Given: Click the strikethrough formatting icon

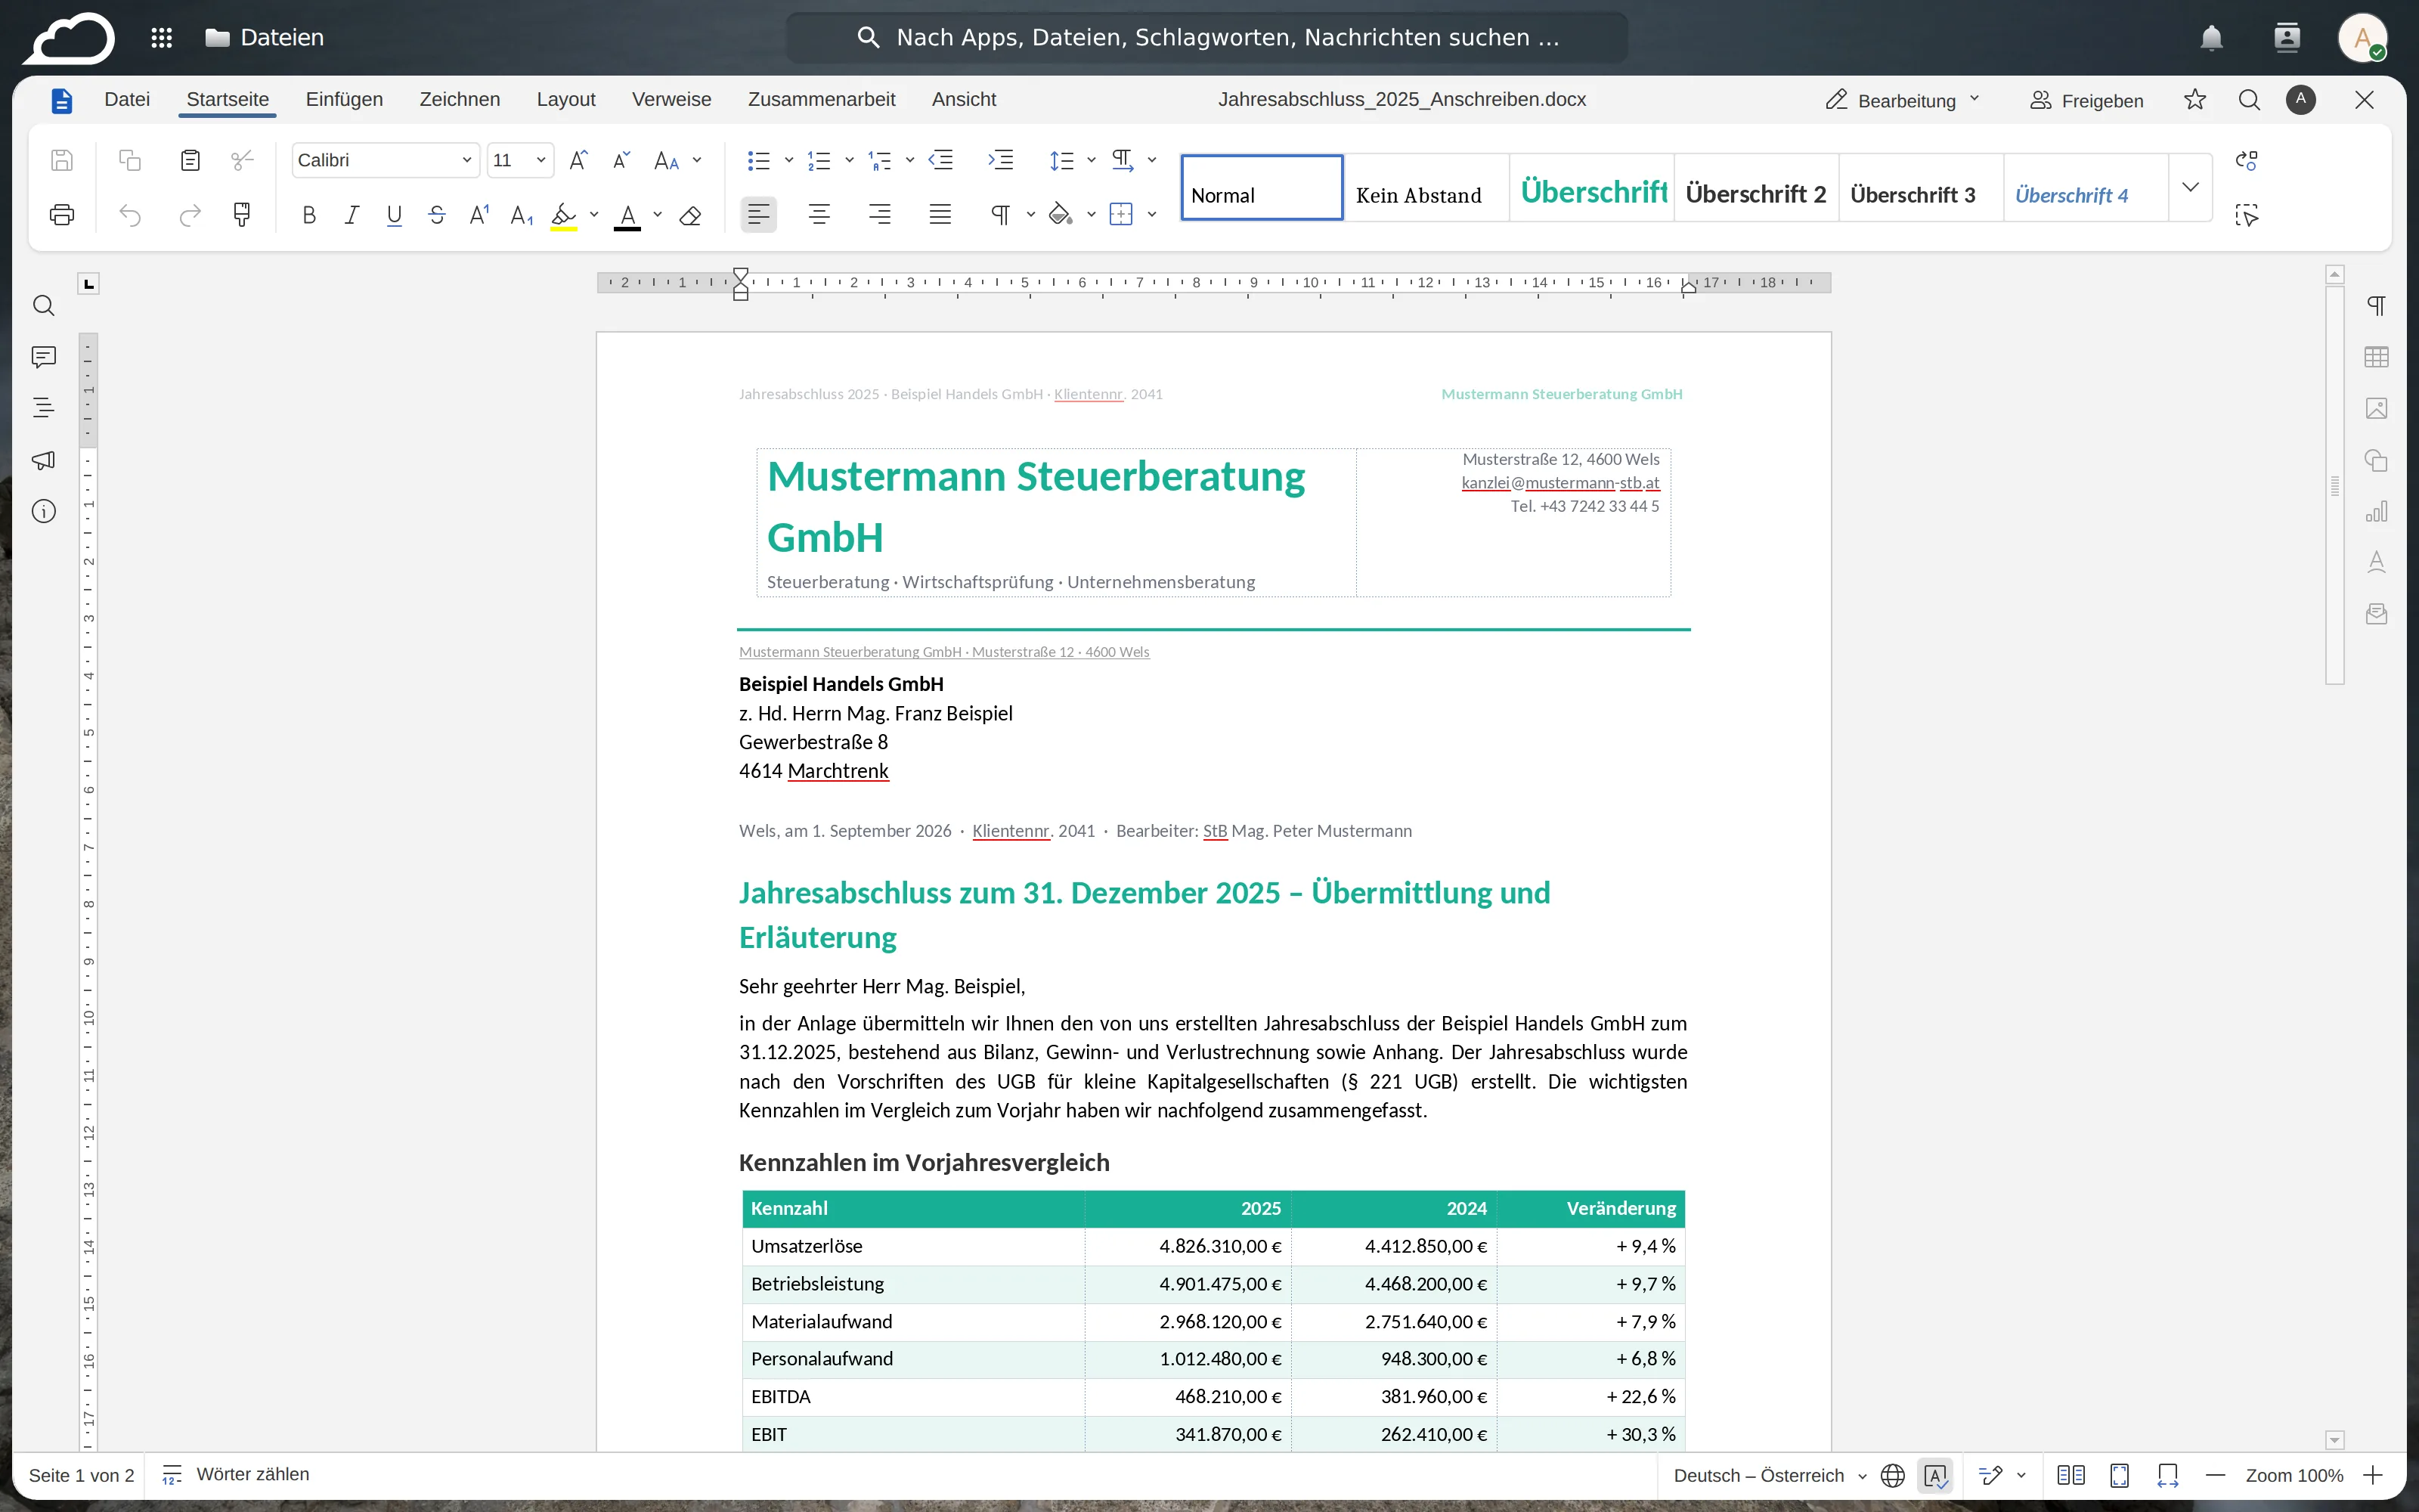Looking at the screenshot, I should tap(437, 215).
